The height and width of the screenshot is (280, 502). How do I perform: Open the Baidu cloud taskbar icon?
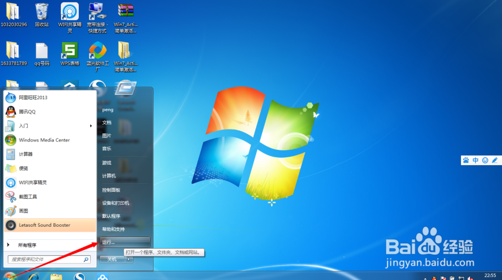click(102, 276)
